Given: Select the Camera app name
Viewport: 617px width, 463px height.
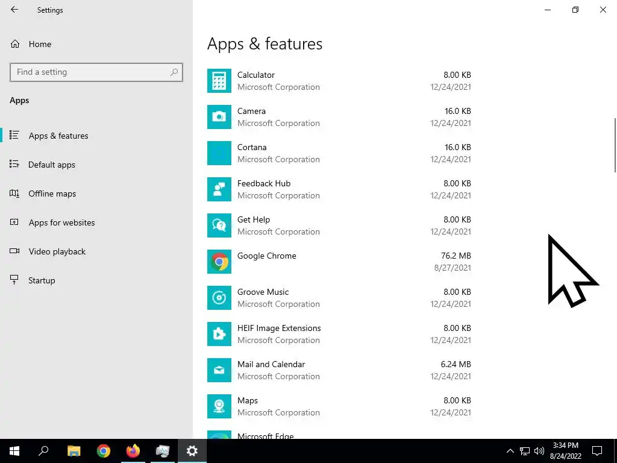Looking at the screenshot, I should (x=251, y=111).
